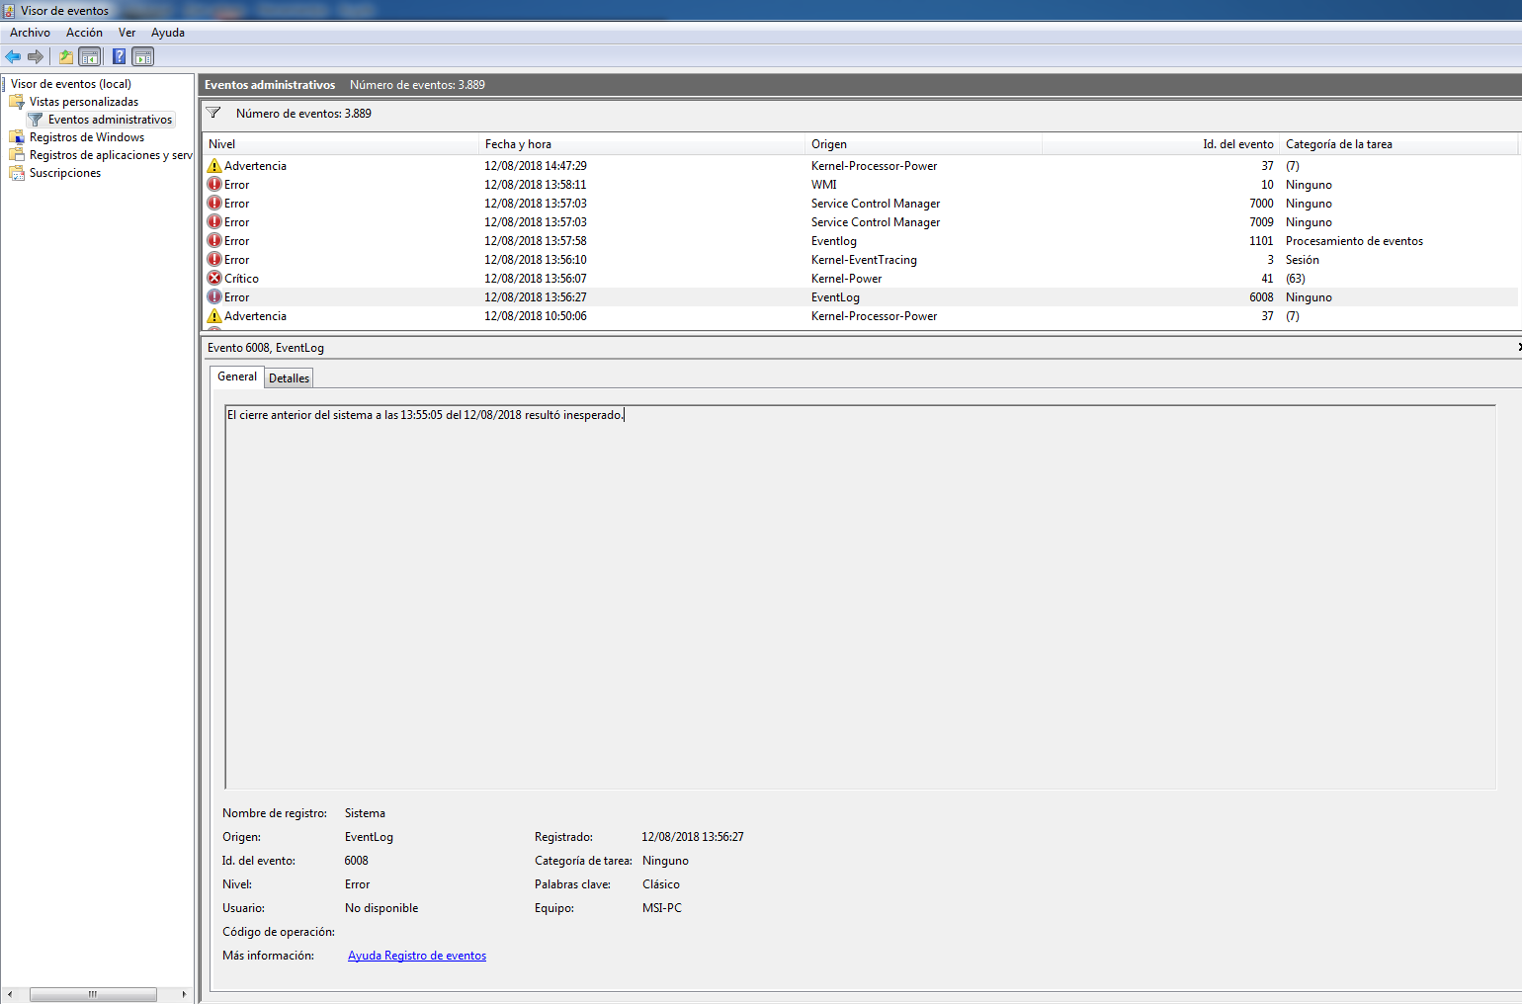The image size is (1522, 1004).
Task: Open Ayuda Registro de eventos link
Action: 416,956
